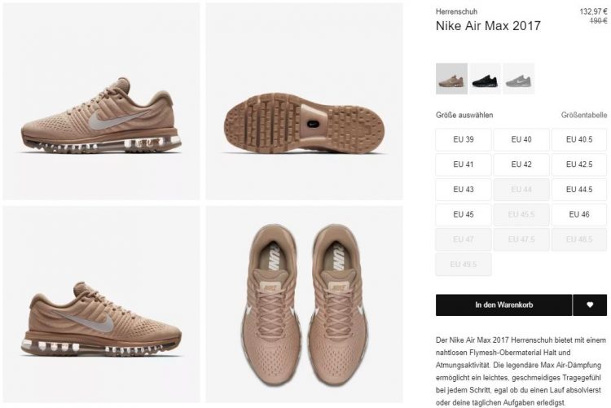Select the black colorway thumbnail

pos(486,79)
